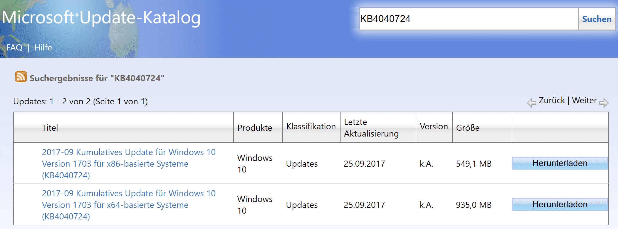Click the Weiter right arrow icon
618x229 pixels.
604,103
